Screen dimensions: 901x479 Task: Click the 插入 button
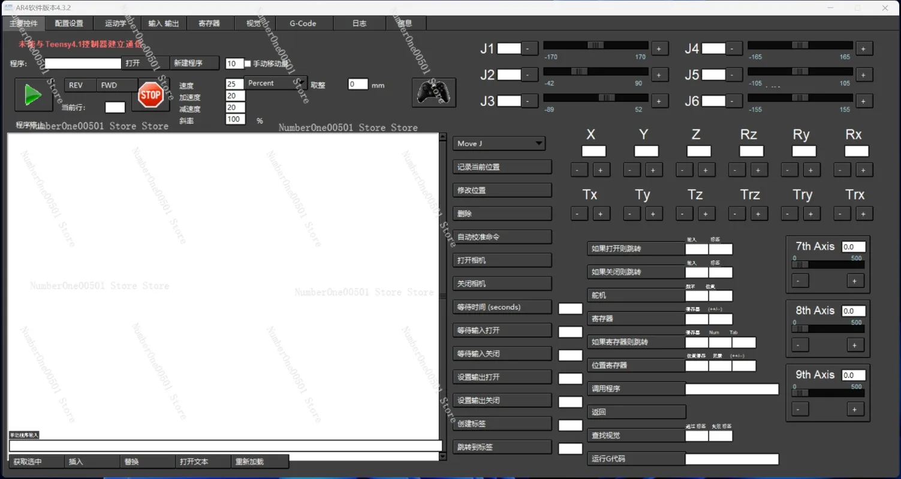[92, 462]
